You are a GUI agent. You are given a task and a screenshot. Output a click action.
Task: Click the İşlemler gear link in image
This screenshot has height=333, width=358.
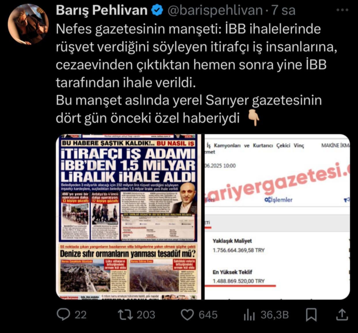[278, 200]
